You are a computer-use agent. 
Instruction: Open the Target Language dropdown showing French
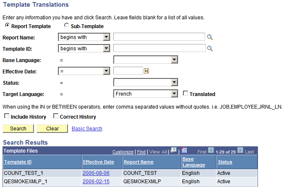pos(146,94)
